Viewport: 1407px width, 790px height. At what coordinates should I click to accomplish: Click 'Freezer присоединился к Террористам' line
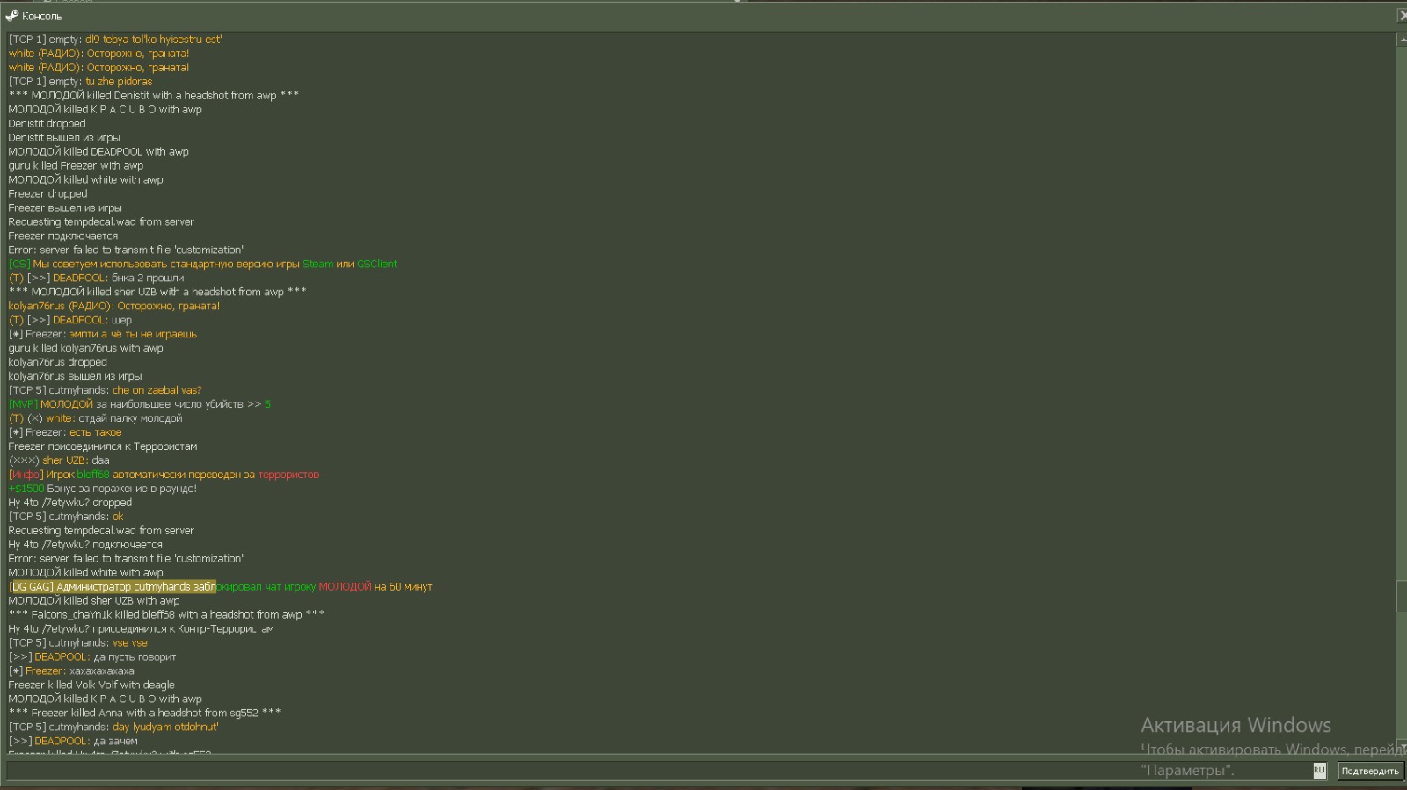point(103,446)
